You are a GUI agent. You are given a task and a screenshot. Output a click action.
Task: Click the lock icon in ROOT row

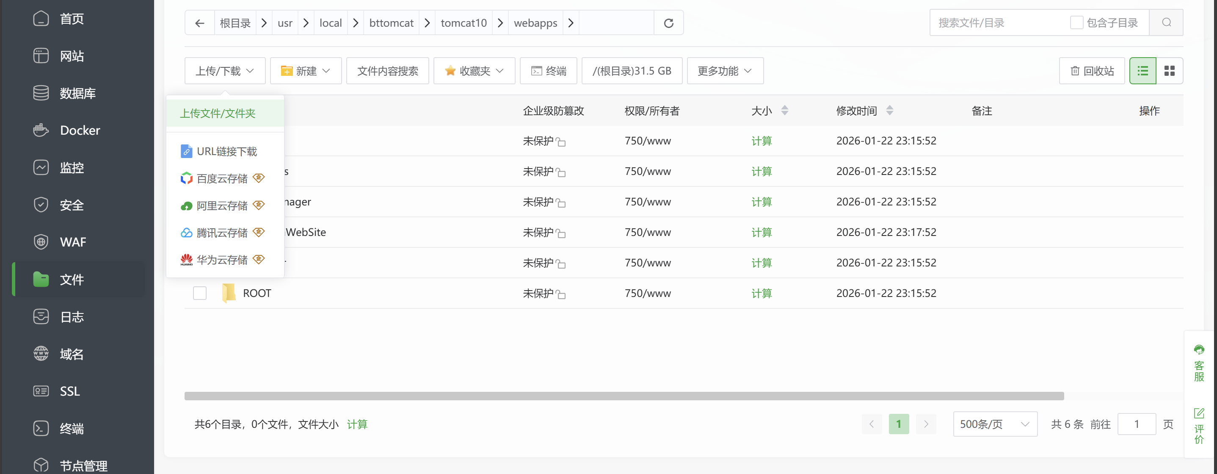point(561,294)
